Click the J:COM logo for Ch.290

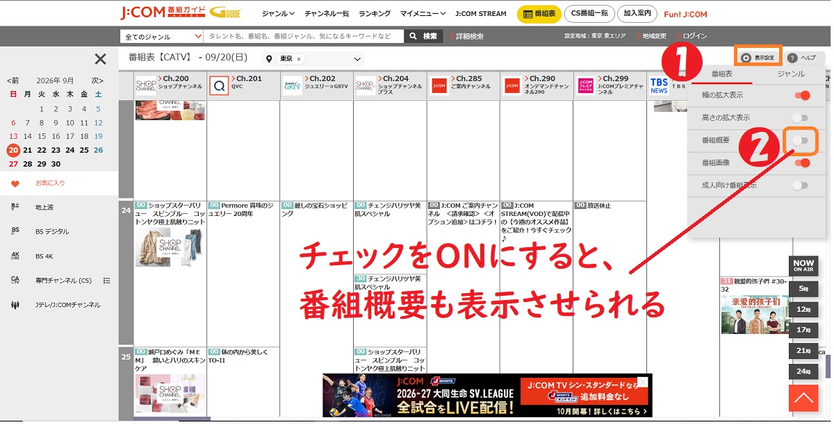[x=512, y=85]
